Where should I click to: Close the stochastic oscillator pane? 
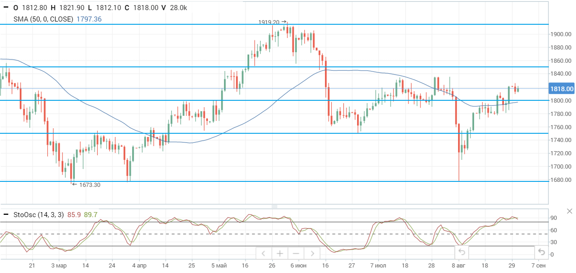point(570,211)
